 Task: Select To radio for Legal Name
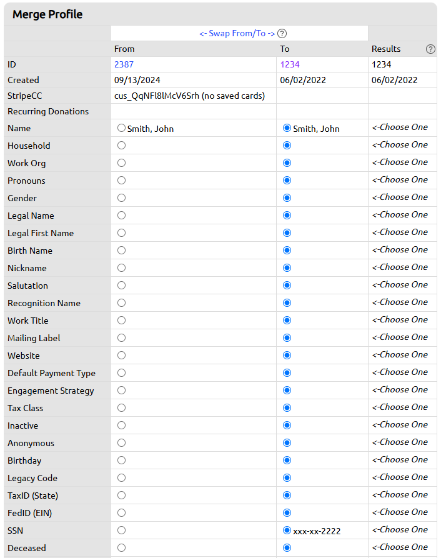pyautogui.click(x=287, y=216)
